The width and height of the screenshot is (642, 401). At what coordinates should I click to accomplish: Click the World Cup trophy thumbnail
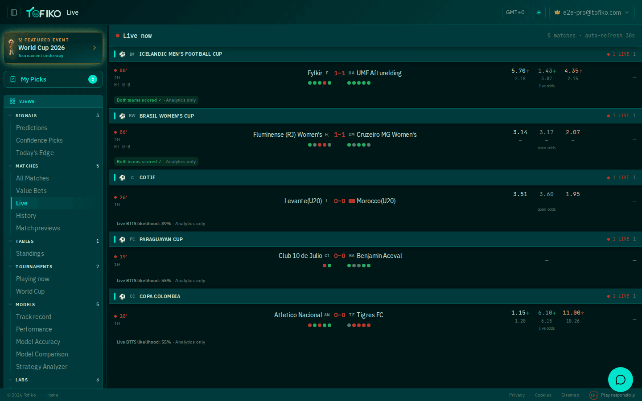tap(11, 48)
